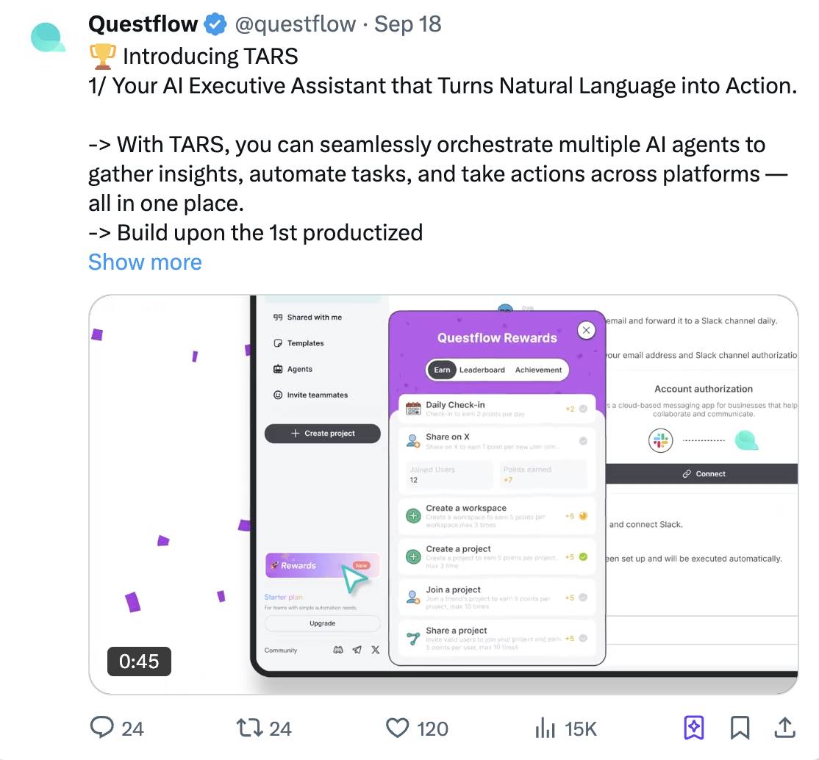
Task: Open the share upload arrow icon
Action: tap(784, 727)
